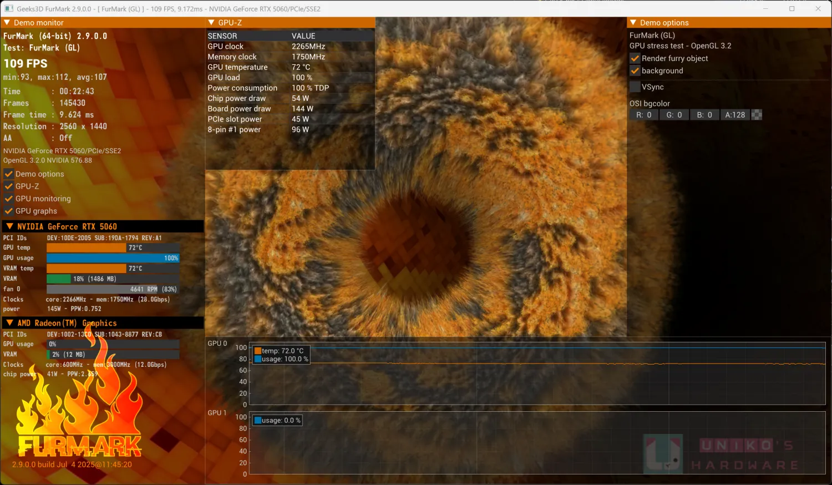This screenshot has height=485, width=832.
Task: Click the "GPU 0" graph label
Action: (x=217, y=343)
